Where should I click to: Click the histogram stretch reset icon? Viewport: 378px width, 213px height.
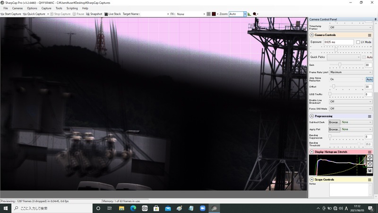pyautogui.click(x=370, y=164)
